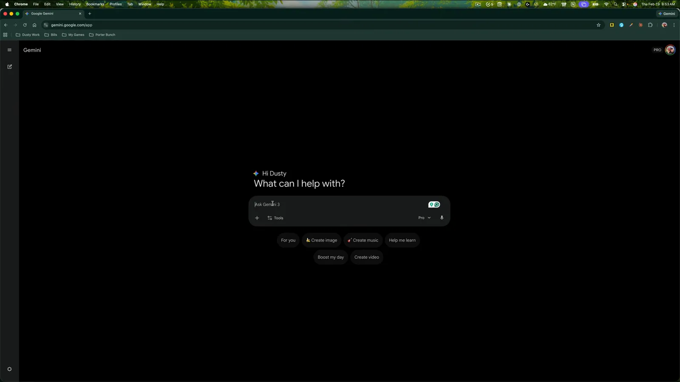The width and height of the screenshot is (680, 382).
Task: Open the Tools option in prompt box
Action: pyautogui.click(x=275, y=218)
